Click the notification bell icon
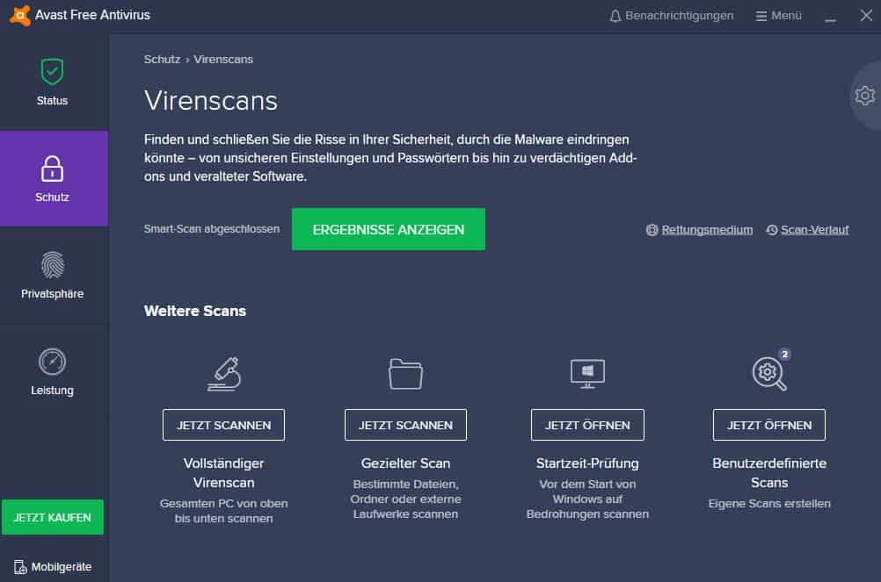Screen dimensions: 881x582 (x=615, y=17)
